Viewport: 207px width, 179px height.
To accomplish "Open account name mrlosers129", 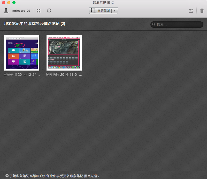I will [21, 11].
